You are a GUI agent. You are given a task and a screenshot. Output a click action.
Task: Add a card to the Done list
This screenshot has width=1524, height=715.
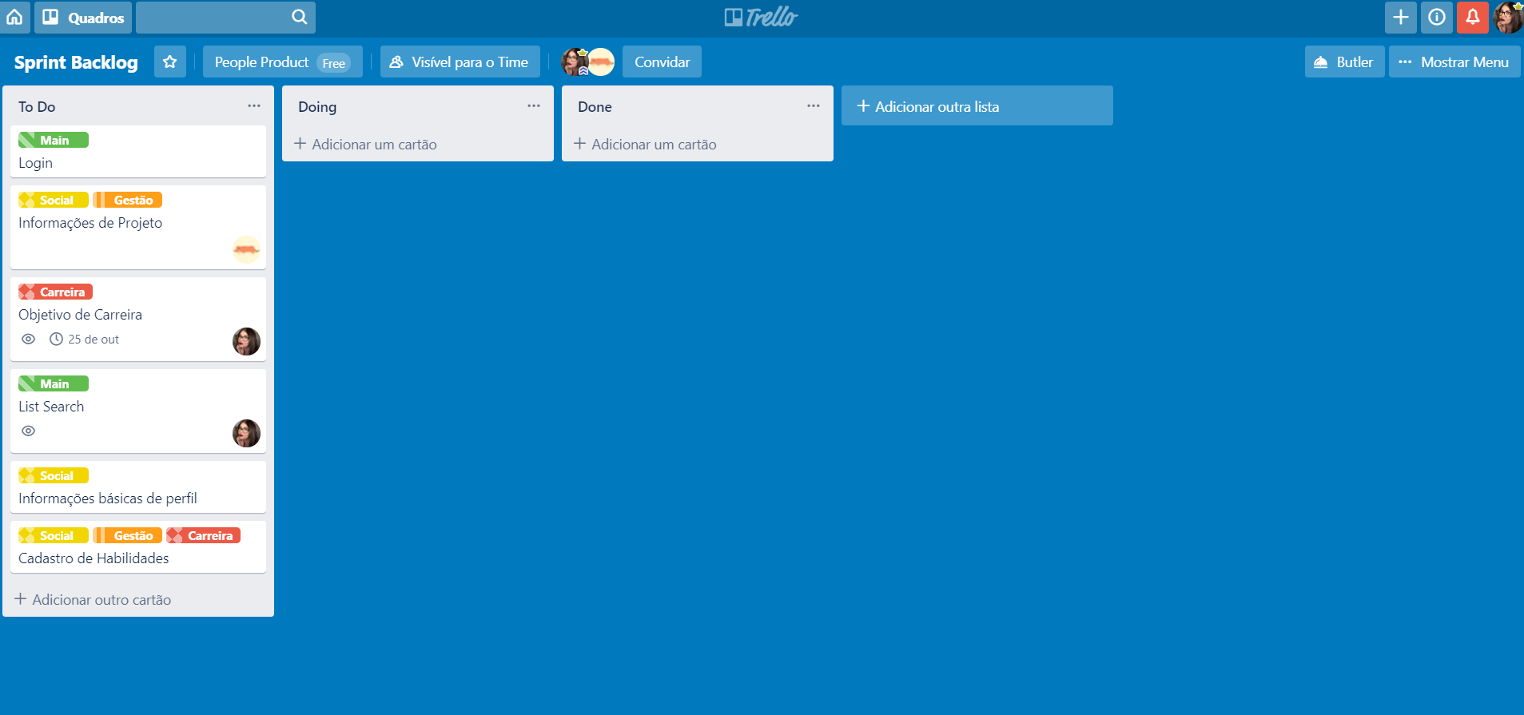click(x=645, y=145)
